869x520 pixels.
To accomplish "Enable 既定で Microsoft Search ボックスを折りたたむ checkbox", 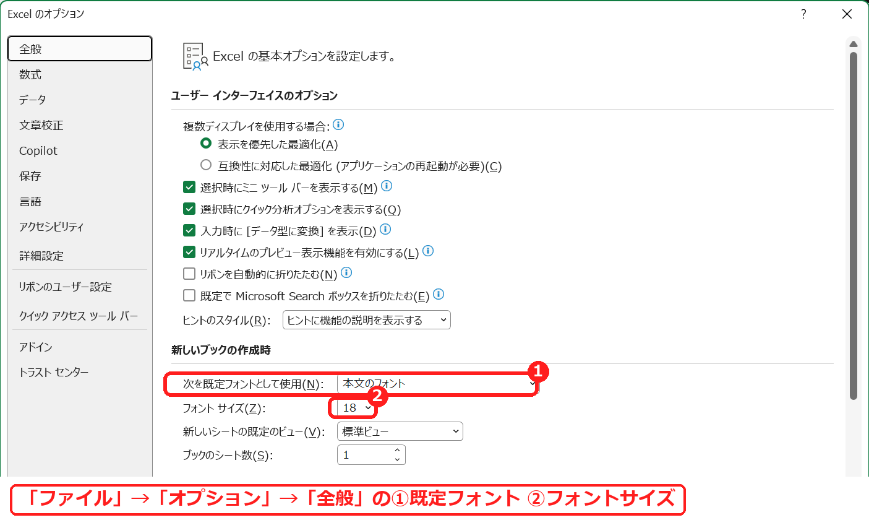I will click(x=189, y=295).
